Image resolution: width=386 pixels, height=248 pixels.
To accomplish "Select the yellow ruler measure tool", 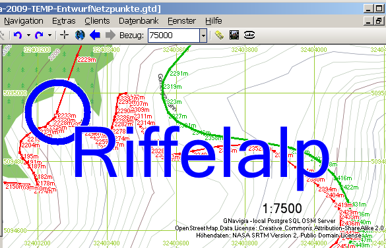I will [x=219, y=35].
